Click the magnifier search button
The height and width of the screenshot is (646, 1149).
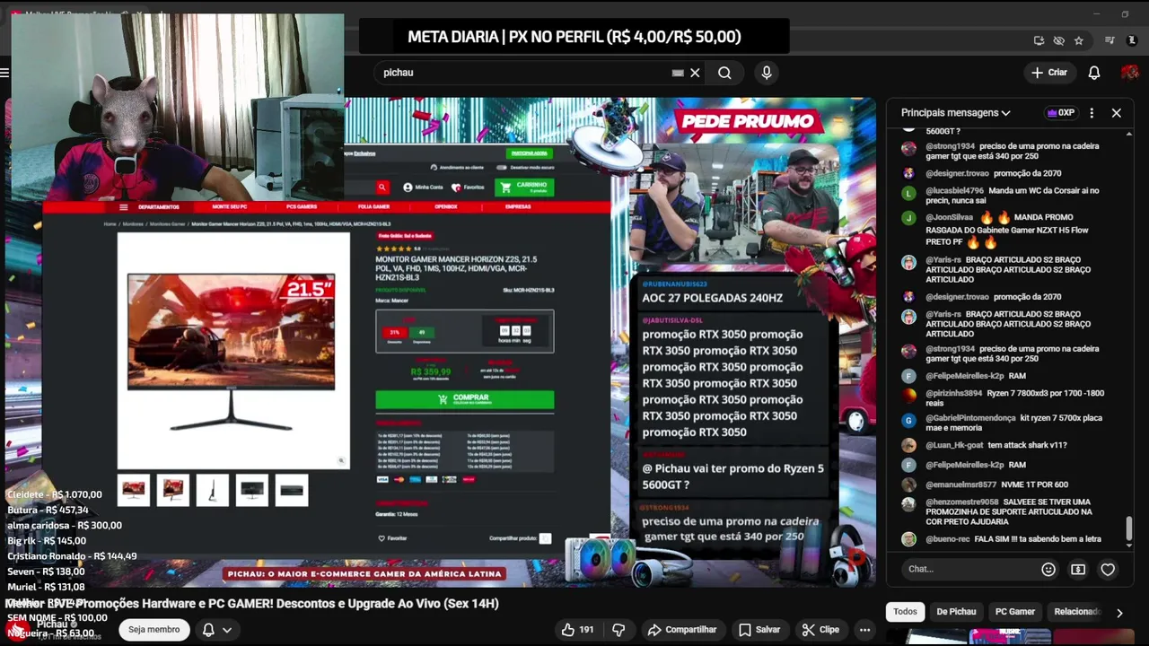[x=724, y=73]
